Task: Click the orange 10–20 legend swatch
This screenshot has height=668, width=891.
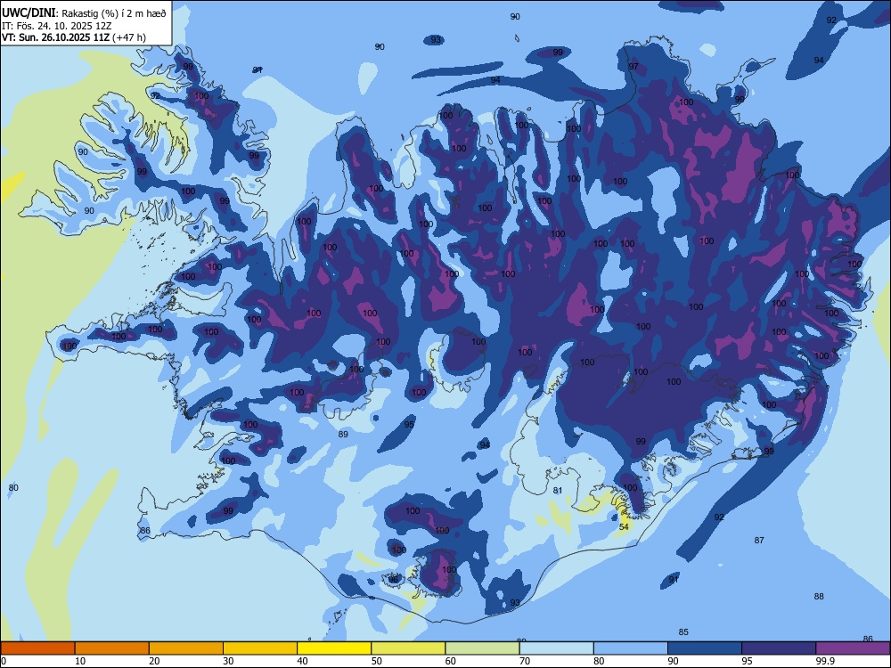Action: (112, 648)
